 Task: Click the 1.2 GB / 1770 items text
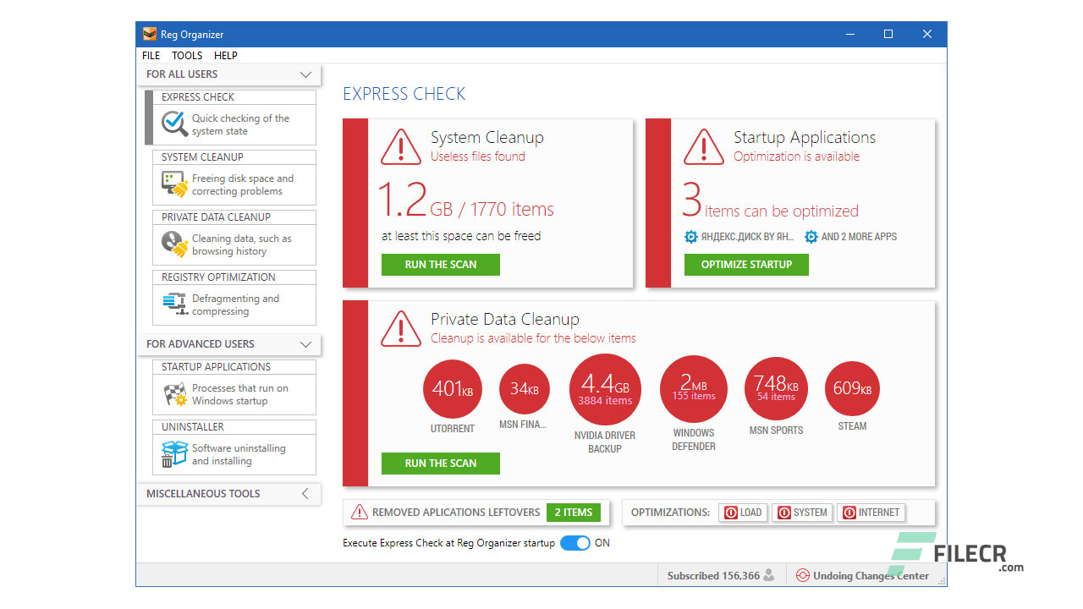coord(465,201)
